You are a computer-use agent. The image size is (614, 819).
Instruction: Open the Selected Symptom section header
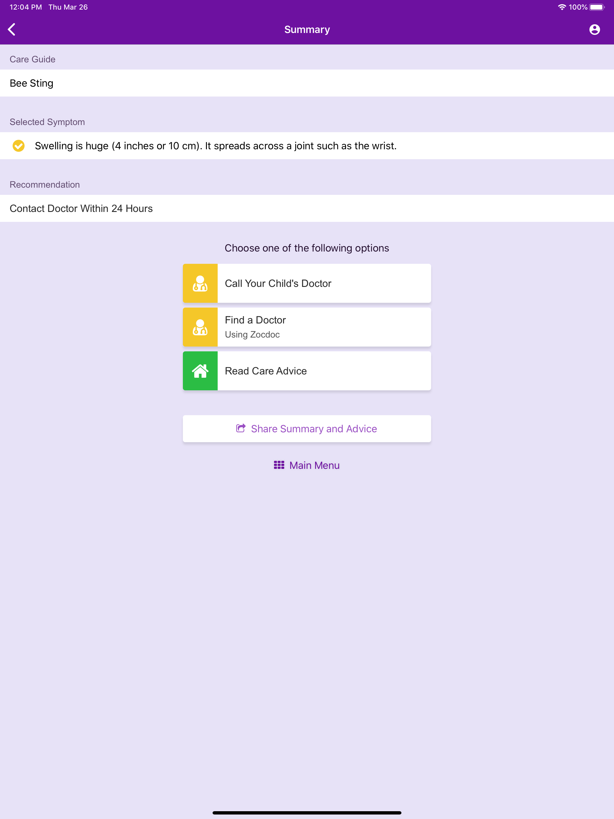47,121
